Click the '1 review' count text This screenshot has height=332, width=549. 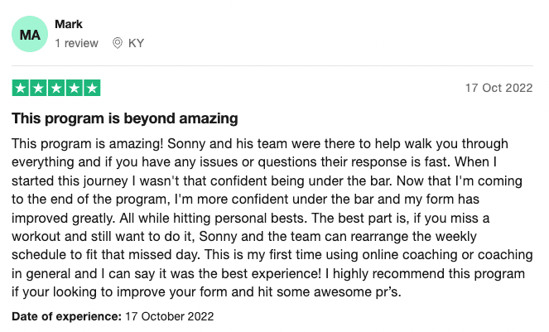click(x=77, y=43)
